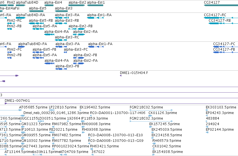The width and height of the screenshot is (238, 156).
Task: Click the alpha-Est5-PA protein label
Action: point(45,55)
